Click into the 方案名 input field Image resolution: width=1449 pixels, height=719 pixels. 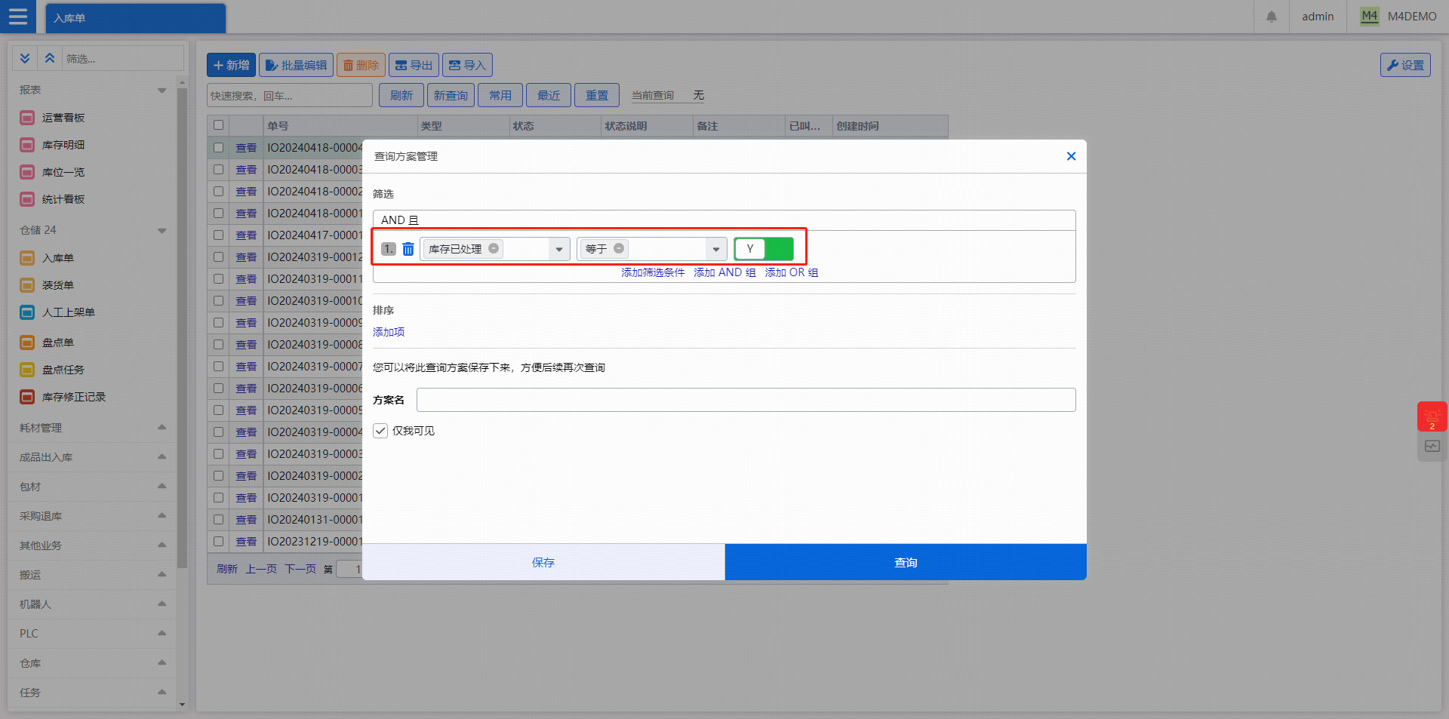click(x=746, y=400)
